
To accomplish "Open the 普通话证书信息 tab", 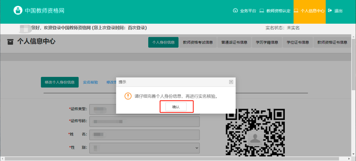I will [234, 42].
